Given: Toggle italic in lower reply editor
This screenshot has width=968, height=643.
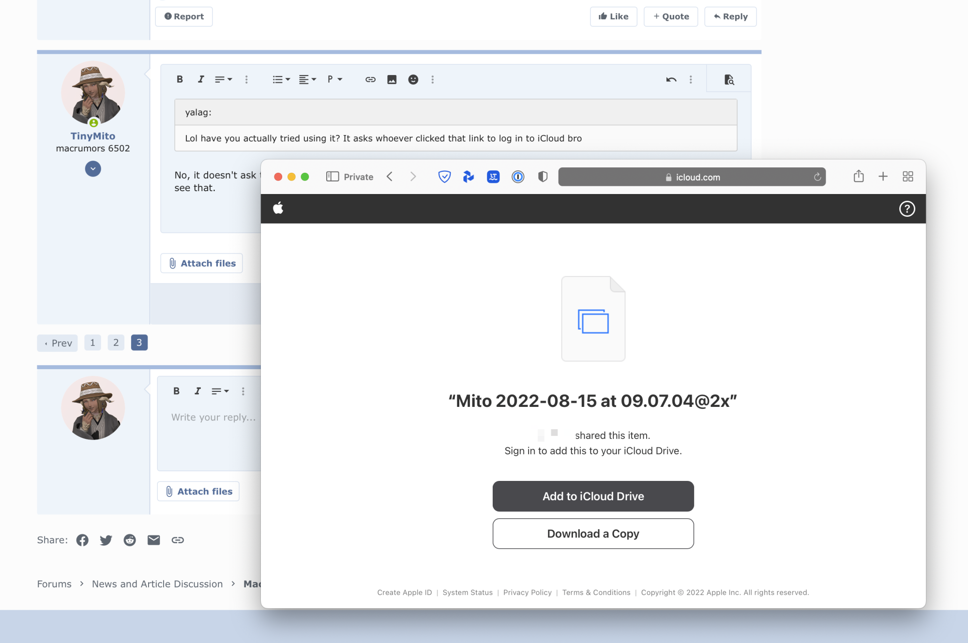Looking at the screenshot, I should point(197,391).
